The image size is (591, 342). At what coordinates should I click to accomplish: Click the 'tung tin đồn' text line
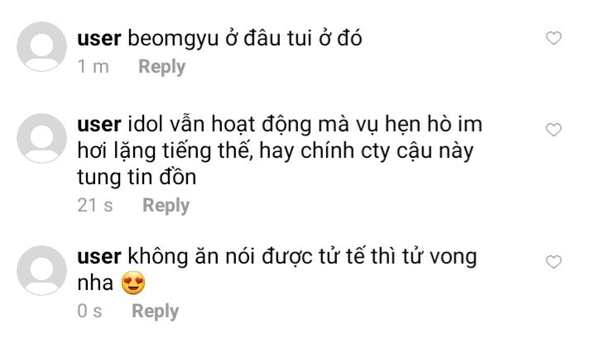click(137, 178)
